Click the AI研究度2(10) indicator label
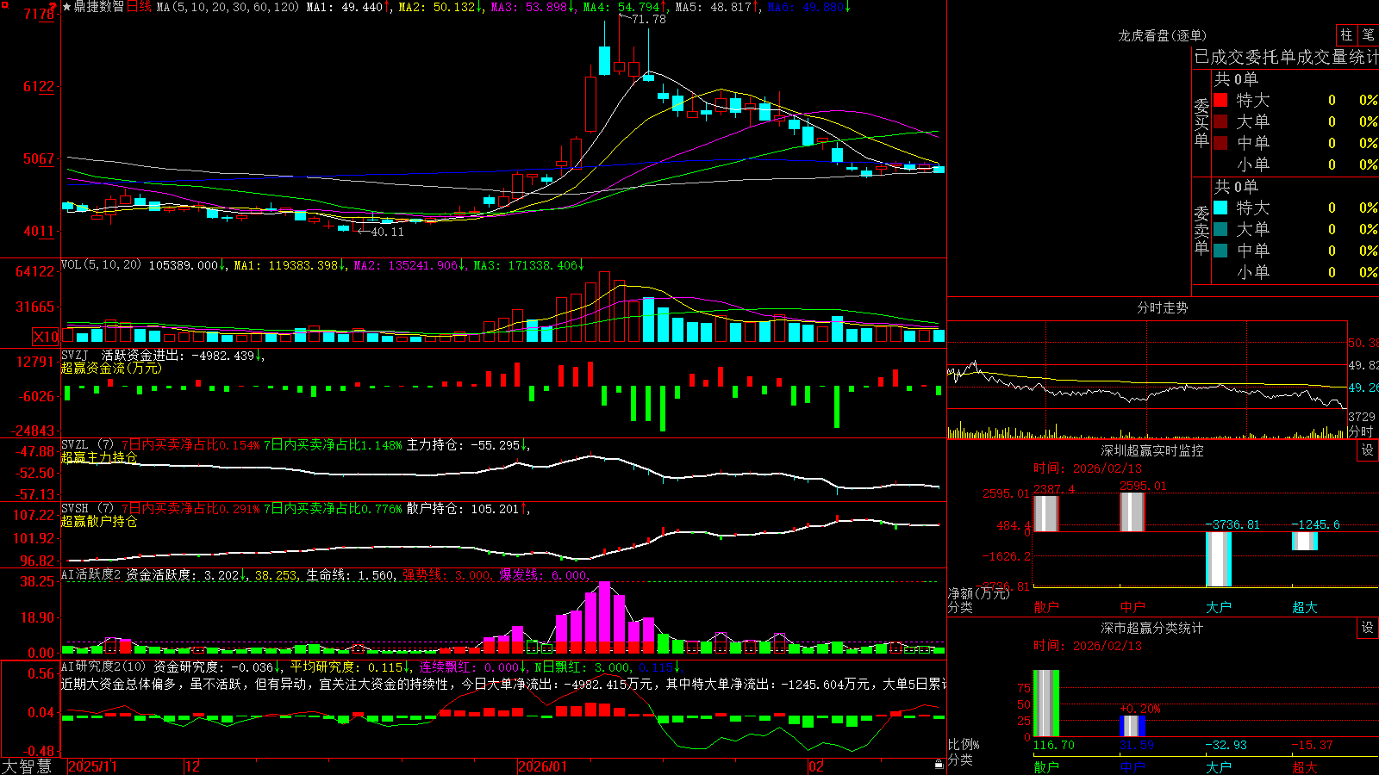This screenshot has width=1379, height=775. 103,666
